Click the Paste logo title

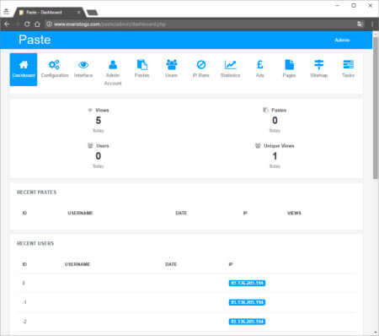coord(35,40)
